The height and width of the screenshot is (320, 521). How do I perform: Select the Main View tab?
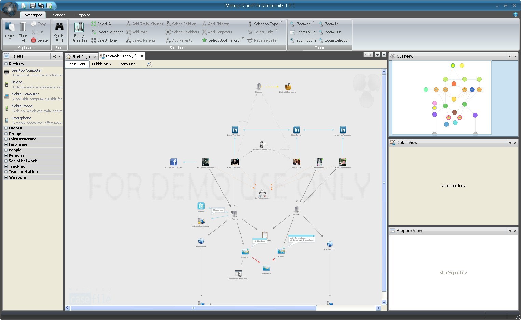coord(77,64)
